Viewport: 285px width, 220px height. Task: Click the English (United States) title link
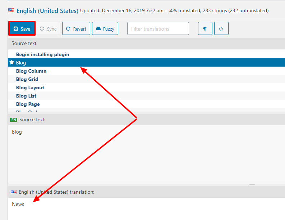(47, 11)
